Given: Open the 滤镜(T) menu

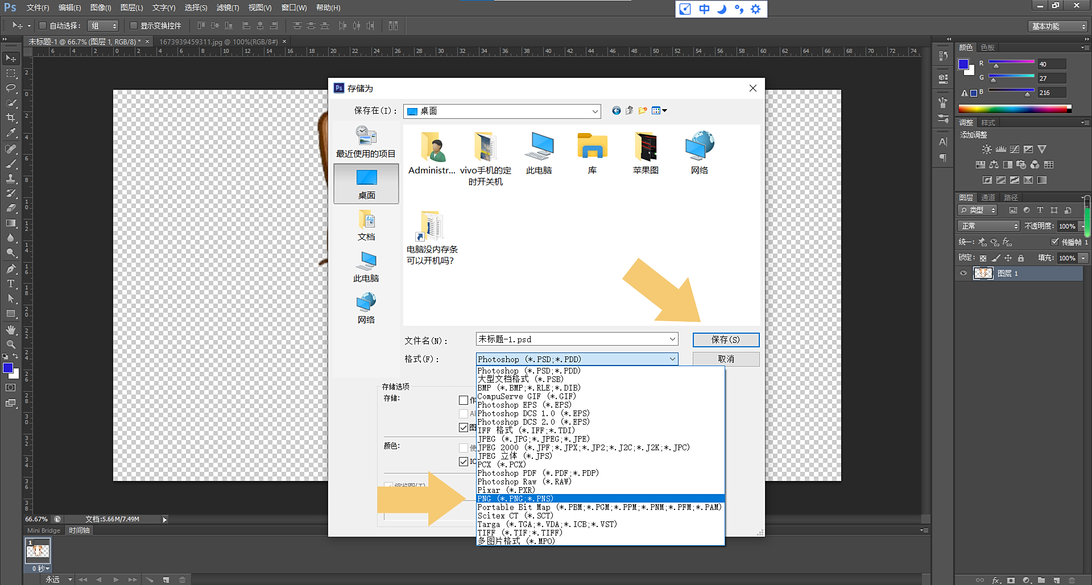Looking at the screenshot, I should click(x=227, y=8).
